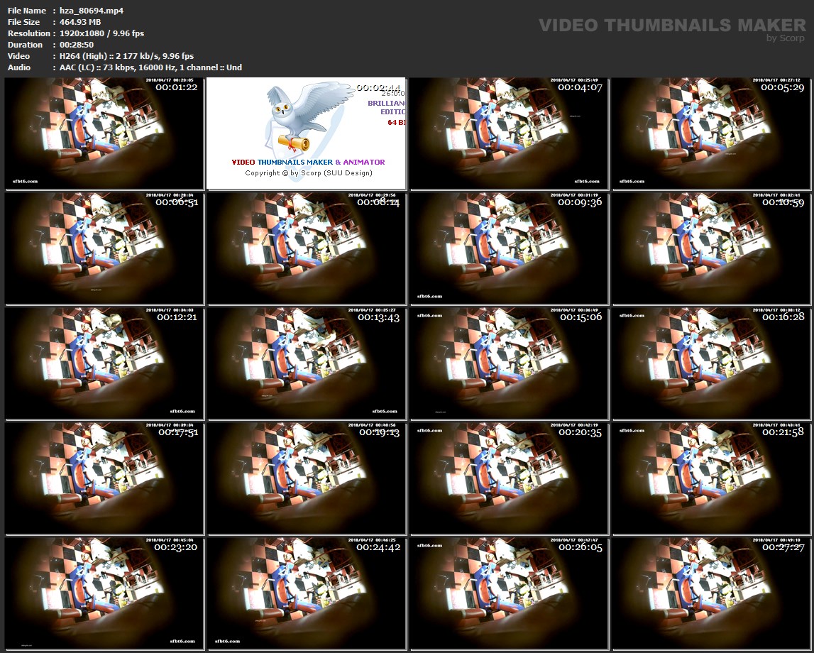Click the last thumbnail at 00:27:27
Screen dimensions: 814x653
(711, 593)
